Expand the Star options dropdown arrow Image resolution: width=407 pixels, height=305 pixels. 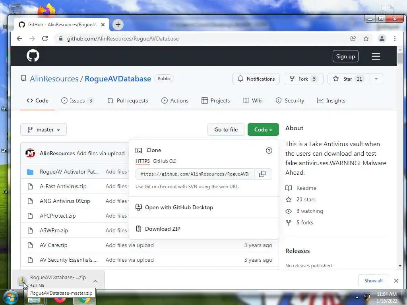coord(376,79)
